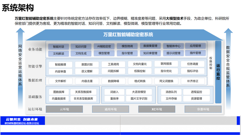The height and width of the screenshot is (135, 241).
Task: Click the vertical 运行监控 bar
Action: (218, 72)
